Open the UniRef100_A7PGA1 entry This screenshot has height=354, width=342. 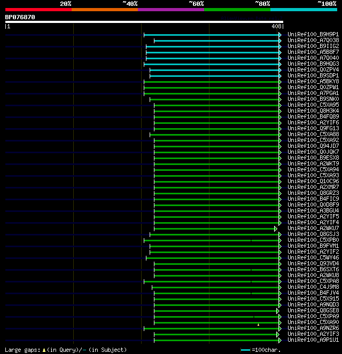(x=313, y=93)
